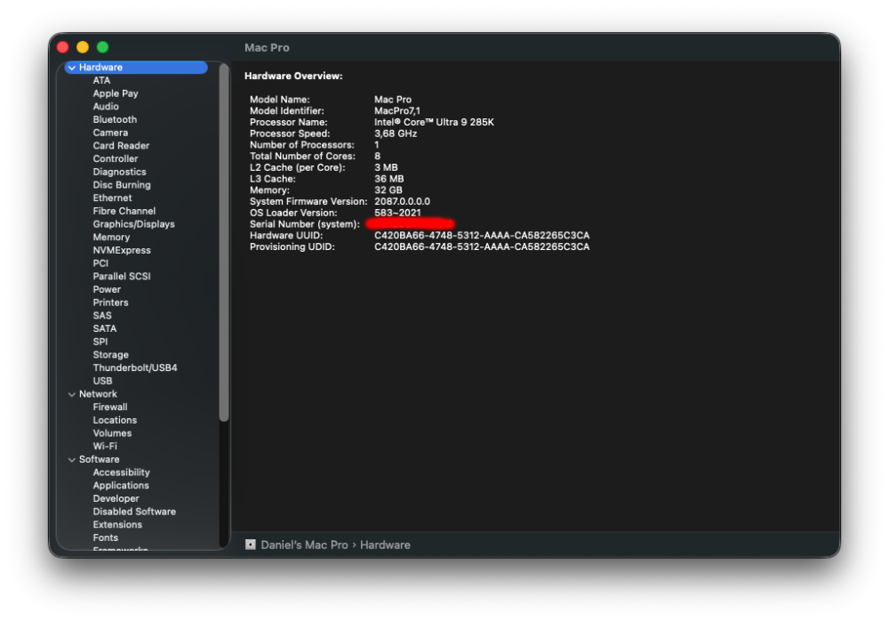Collapse the Network section chevron

point(72,394)
